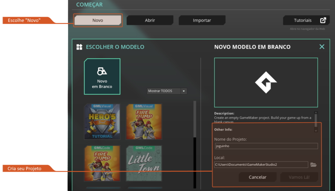Choose the GMLCode Fire Jump thumbnail
The image size is (335, 191).
point(102,163)
